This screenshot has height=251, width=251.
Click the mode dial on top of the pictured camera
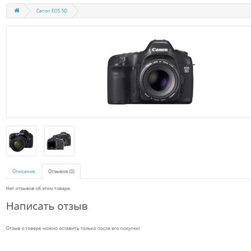click(x=182, y=52)
